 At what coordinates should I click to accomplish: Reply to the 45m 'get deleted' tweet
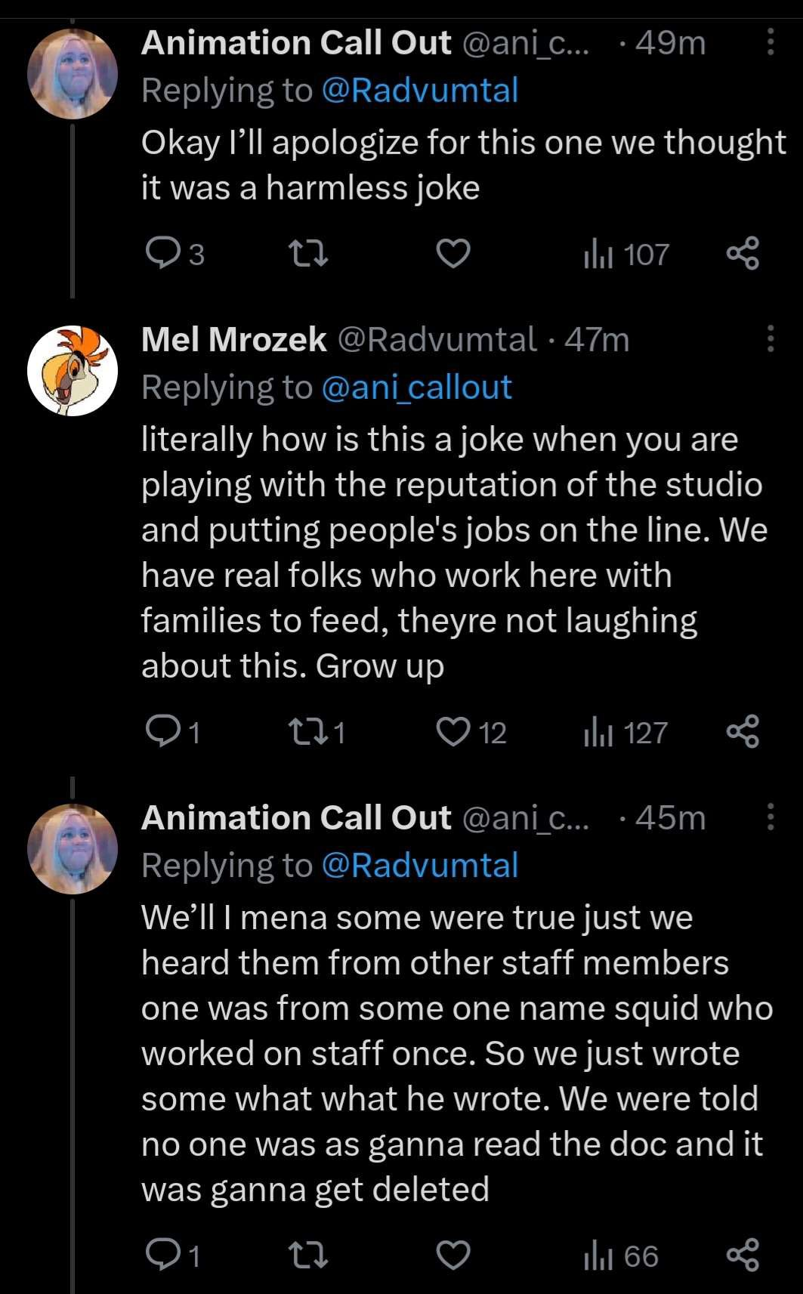click(173, 1255)
